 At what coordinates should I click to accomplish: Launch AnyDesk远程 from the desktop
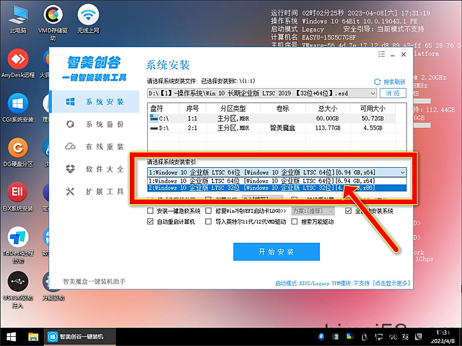point(18,63)
